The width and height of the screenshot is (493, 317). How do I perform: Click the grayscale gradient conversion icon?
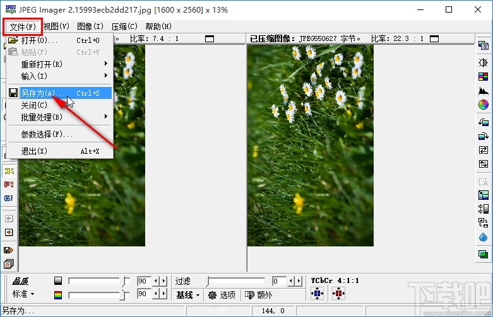tap(484, 209)
